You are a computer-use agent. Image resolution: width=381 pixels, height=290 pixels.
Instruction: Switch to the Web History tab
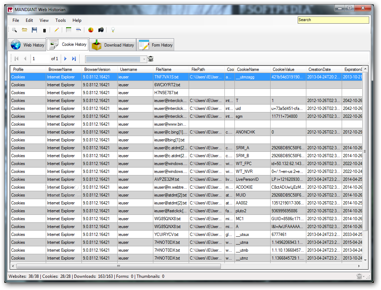(x=27, y=45)
